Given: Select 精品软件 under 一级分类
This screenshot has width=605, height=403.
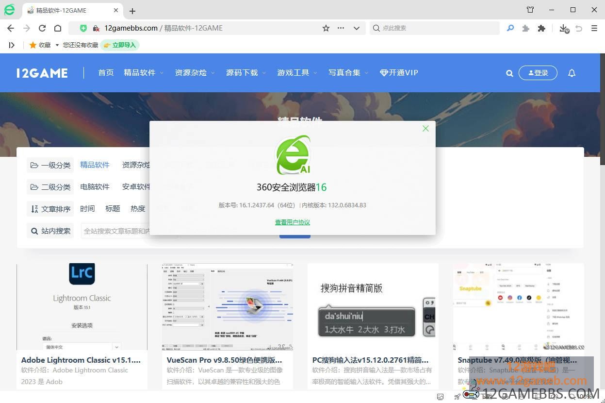Looking at the screenshot, I should click(x=95, y=165).
